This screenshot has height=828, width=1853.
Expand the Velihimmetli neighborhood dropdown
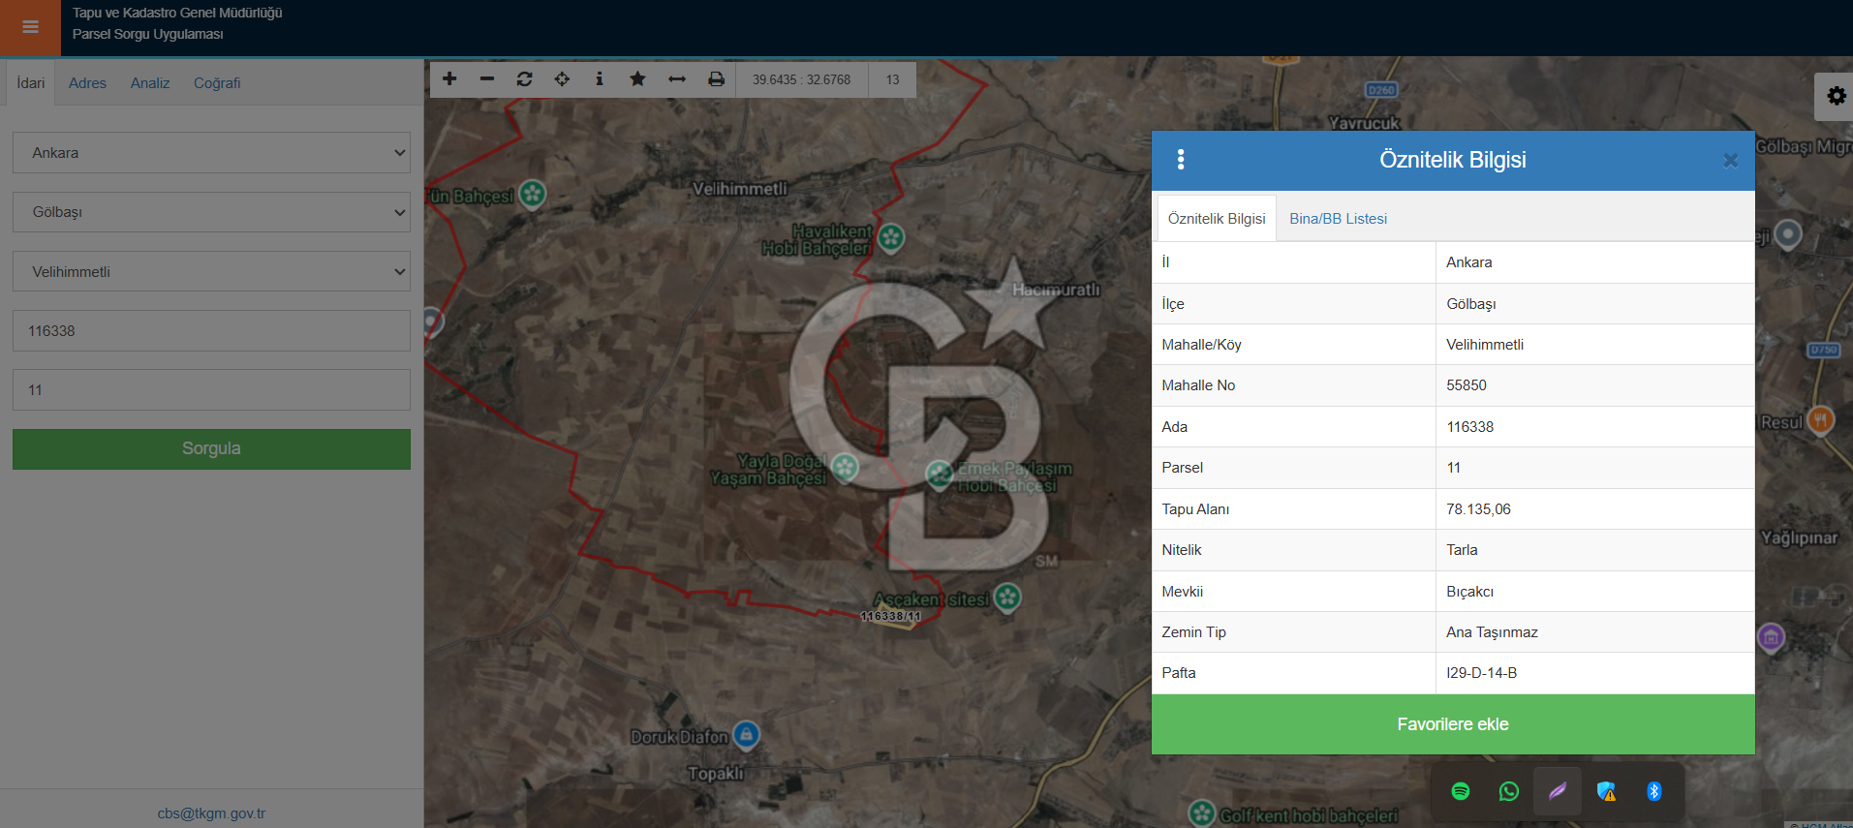coord(211,272)
